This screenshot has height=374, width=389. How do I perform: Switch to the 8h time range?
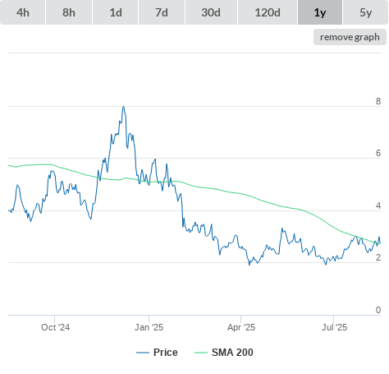pos(69,12)
